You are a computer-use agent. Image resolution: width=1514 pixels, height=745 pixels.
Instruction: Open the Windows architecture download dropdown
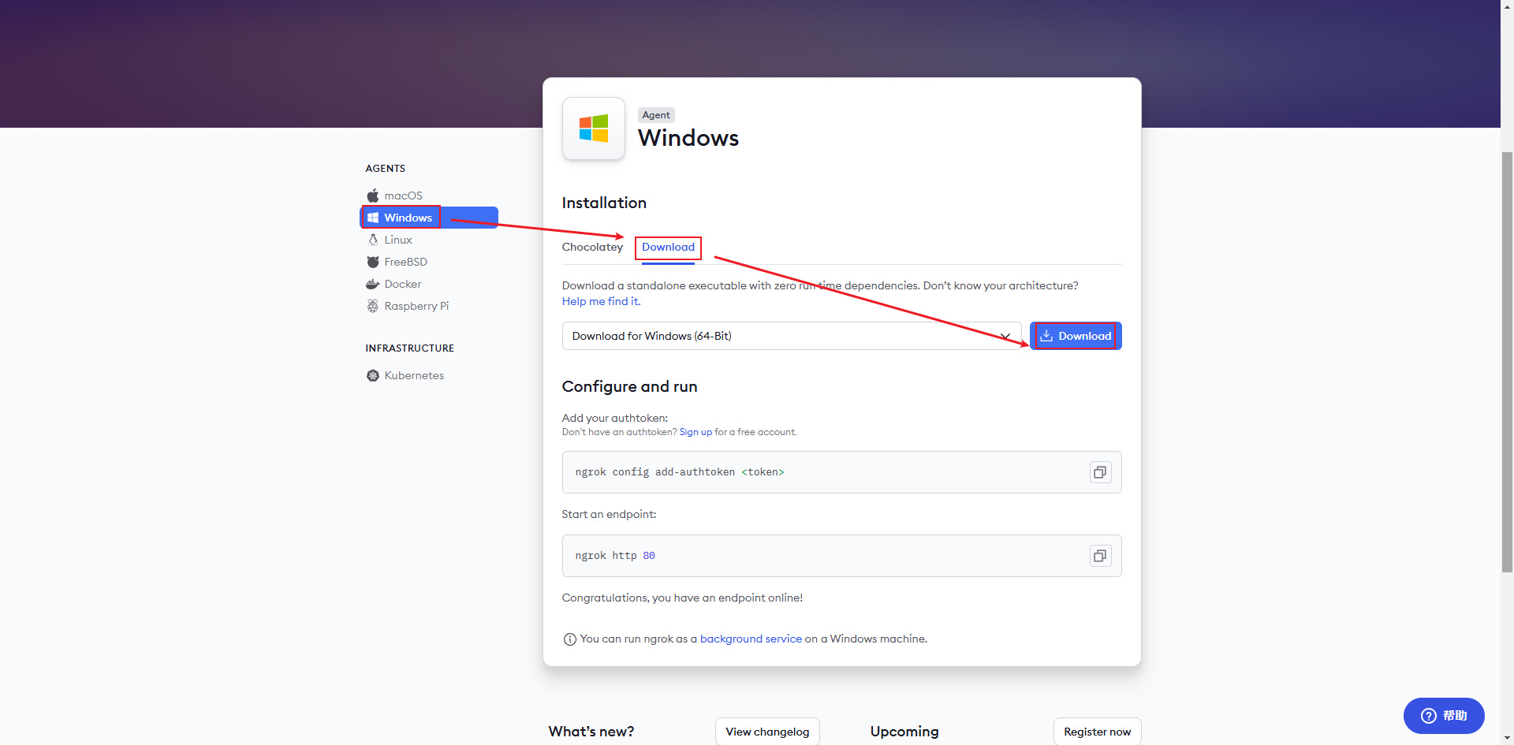791,336
